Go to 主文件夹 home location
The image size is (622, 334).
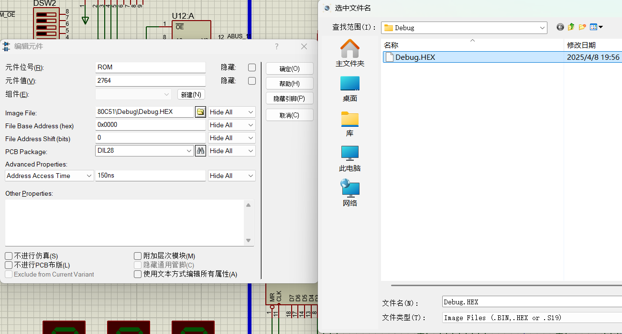350,54
